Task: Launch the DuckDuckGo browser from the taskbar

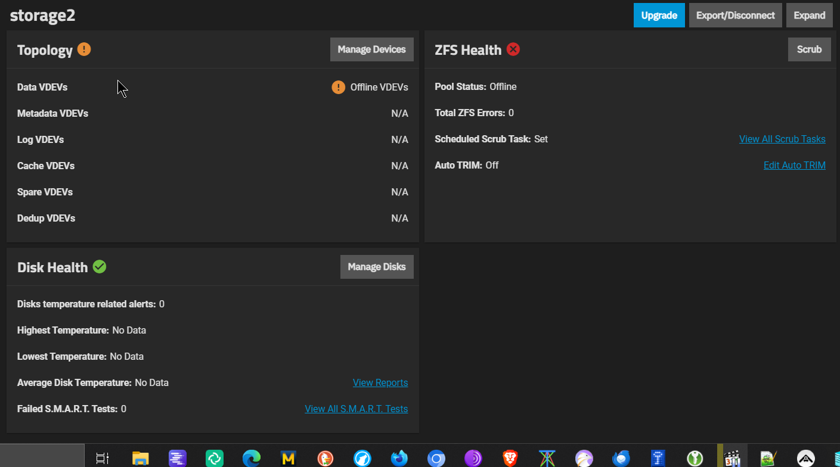Action: tap(326, 458)
